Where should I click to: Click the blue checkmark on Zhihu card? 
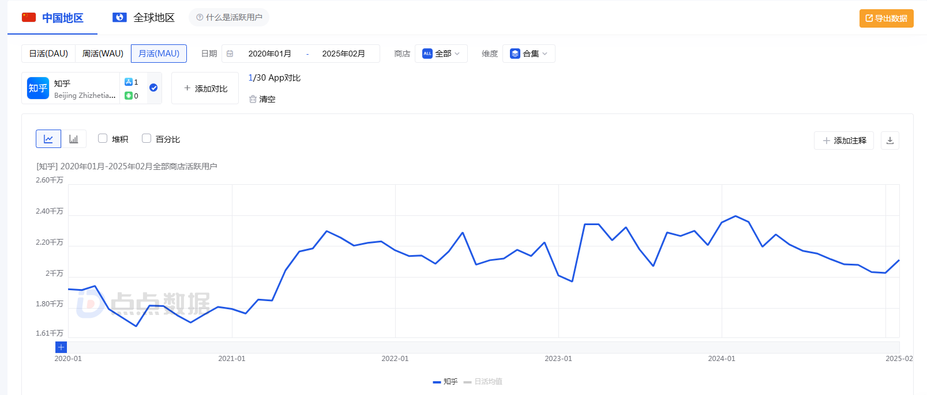tap(153, 88)
